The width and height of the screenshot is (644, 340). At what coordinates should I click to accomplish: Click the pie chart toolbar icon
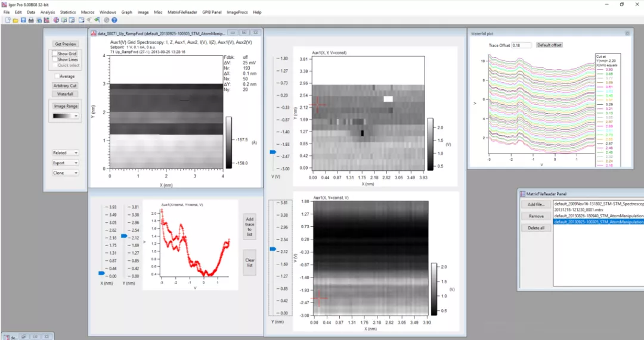[56, 20]
